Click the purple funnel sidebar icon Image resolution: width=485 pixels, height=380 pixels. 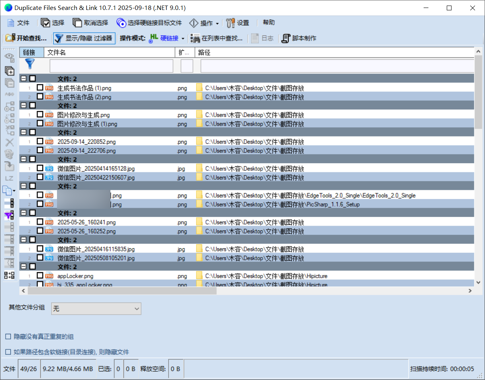click(9, 215)
